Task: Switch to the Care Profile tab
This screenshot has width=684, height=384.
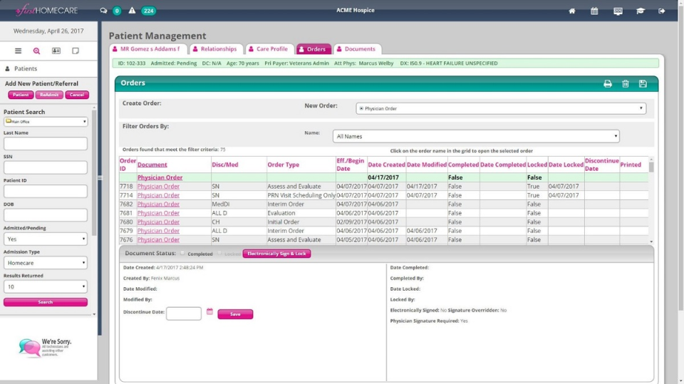Action: [269, 49]
